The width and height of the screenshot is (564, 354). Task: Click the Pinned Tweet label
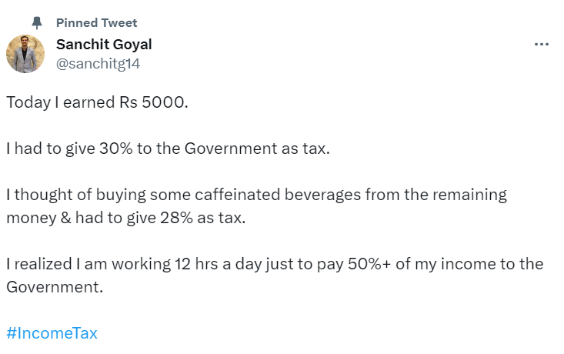click(96, 23)
